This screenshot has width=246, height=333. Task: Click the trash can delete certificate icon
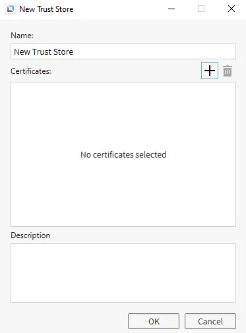228,71
